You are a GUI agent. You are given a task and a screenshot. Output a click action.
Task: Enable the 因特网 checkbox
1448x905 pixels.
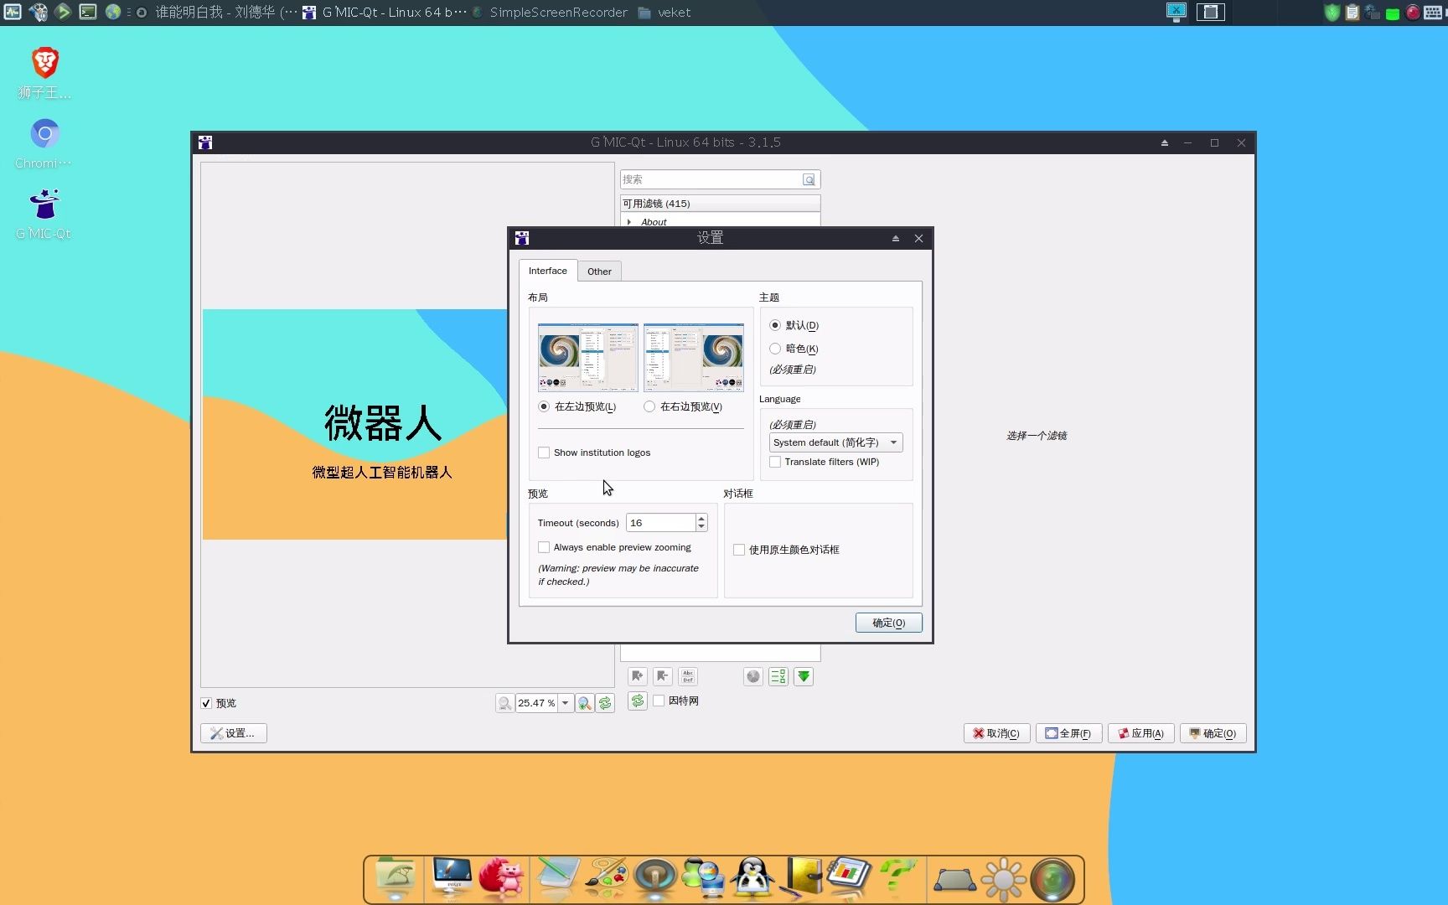click(659, 701)
